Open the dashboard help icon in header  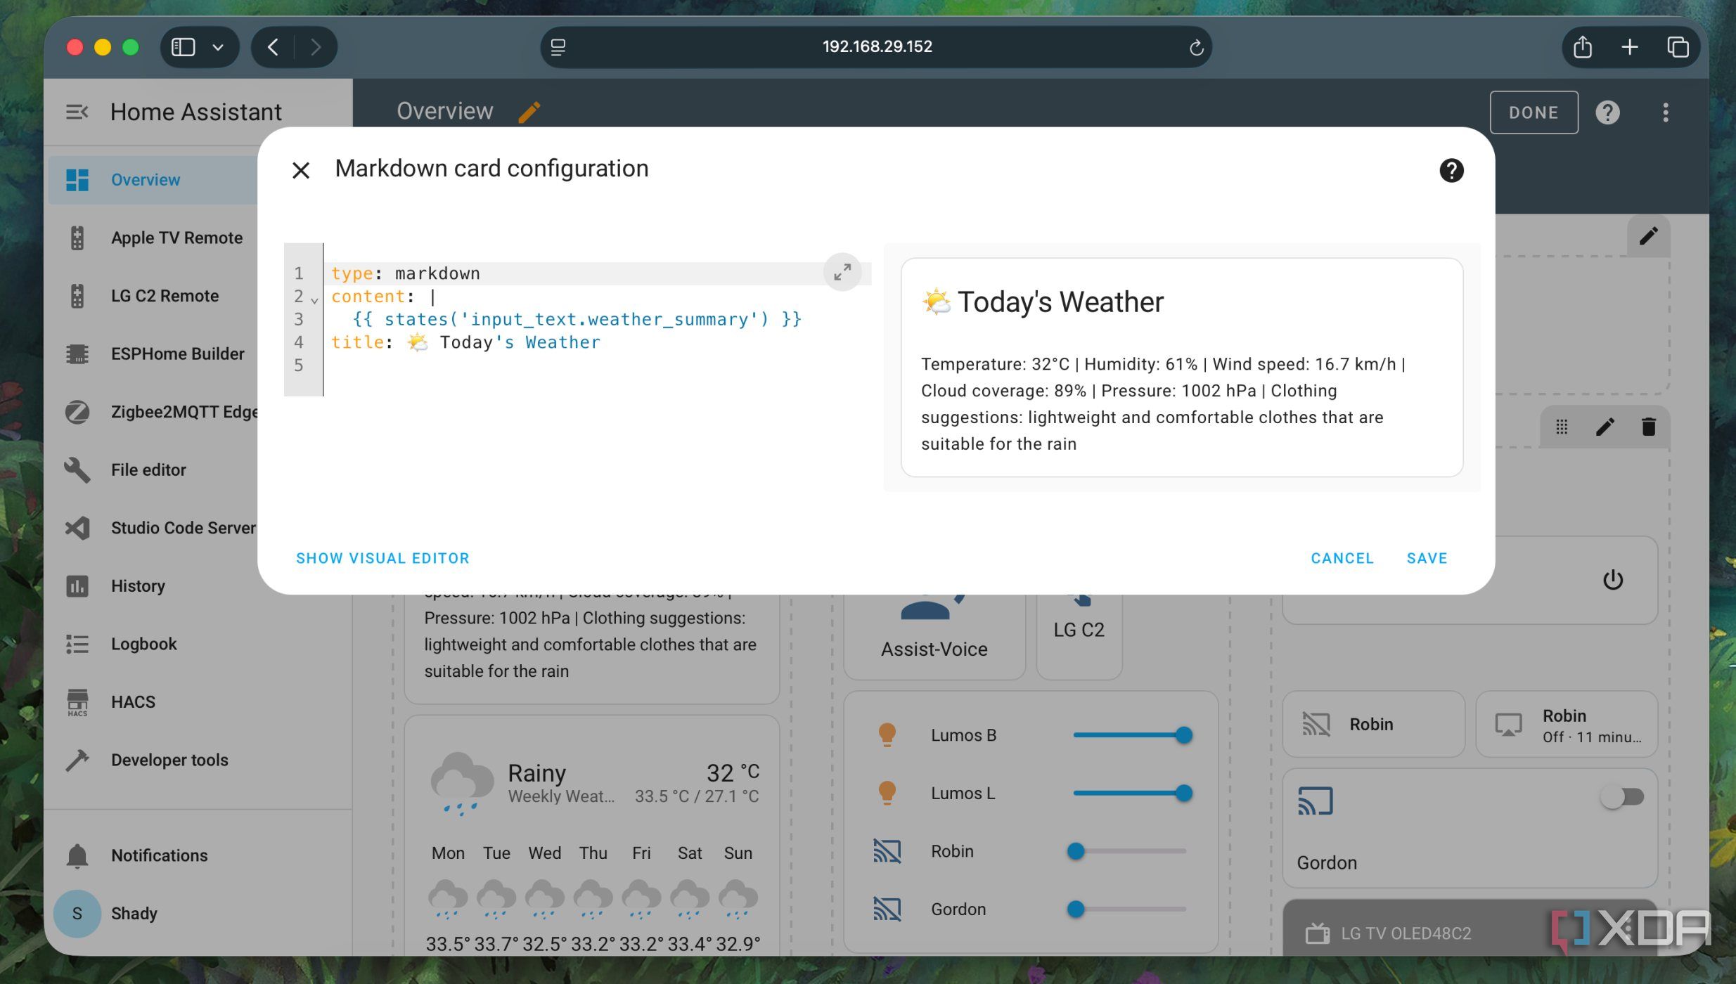pos(1607,112)
